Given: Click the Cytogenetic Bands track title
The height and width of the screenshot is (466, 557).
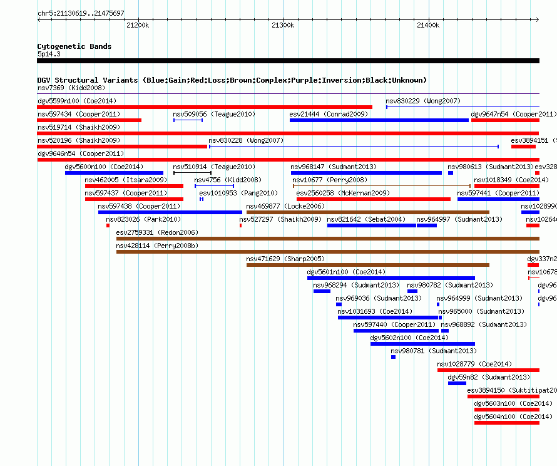Looking at the screenshot, I should 74,46.
